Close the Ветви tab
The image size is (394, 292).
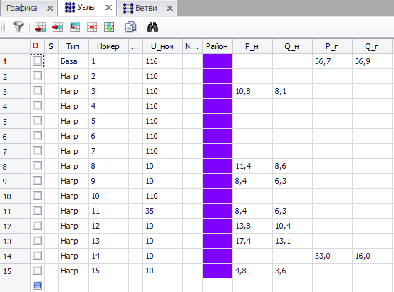click(170, 9)
